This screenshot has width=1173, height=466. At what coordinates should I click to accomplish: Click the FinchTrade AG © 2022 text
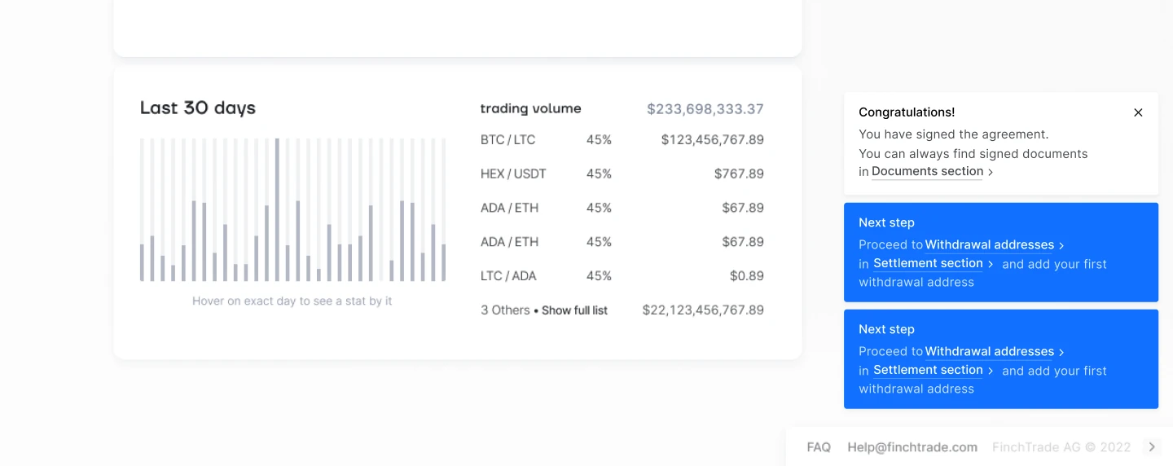click(1061, 447)
